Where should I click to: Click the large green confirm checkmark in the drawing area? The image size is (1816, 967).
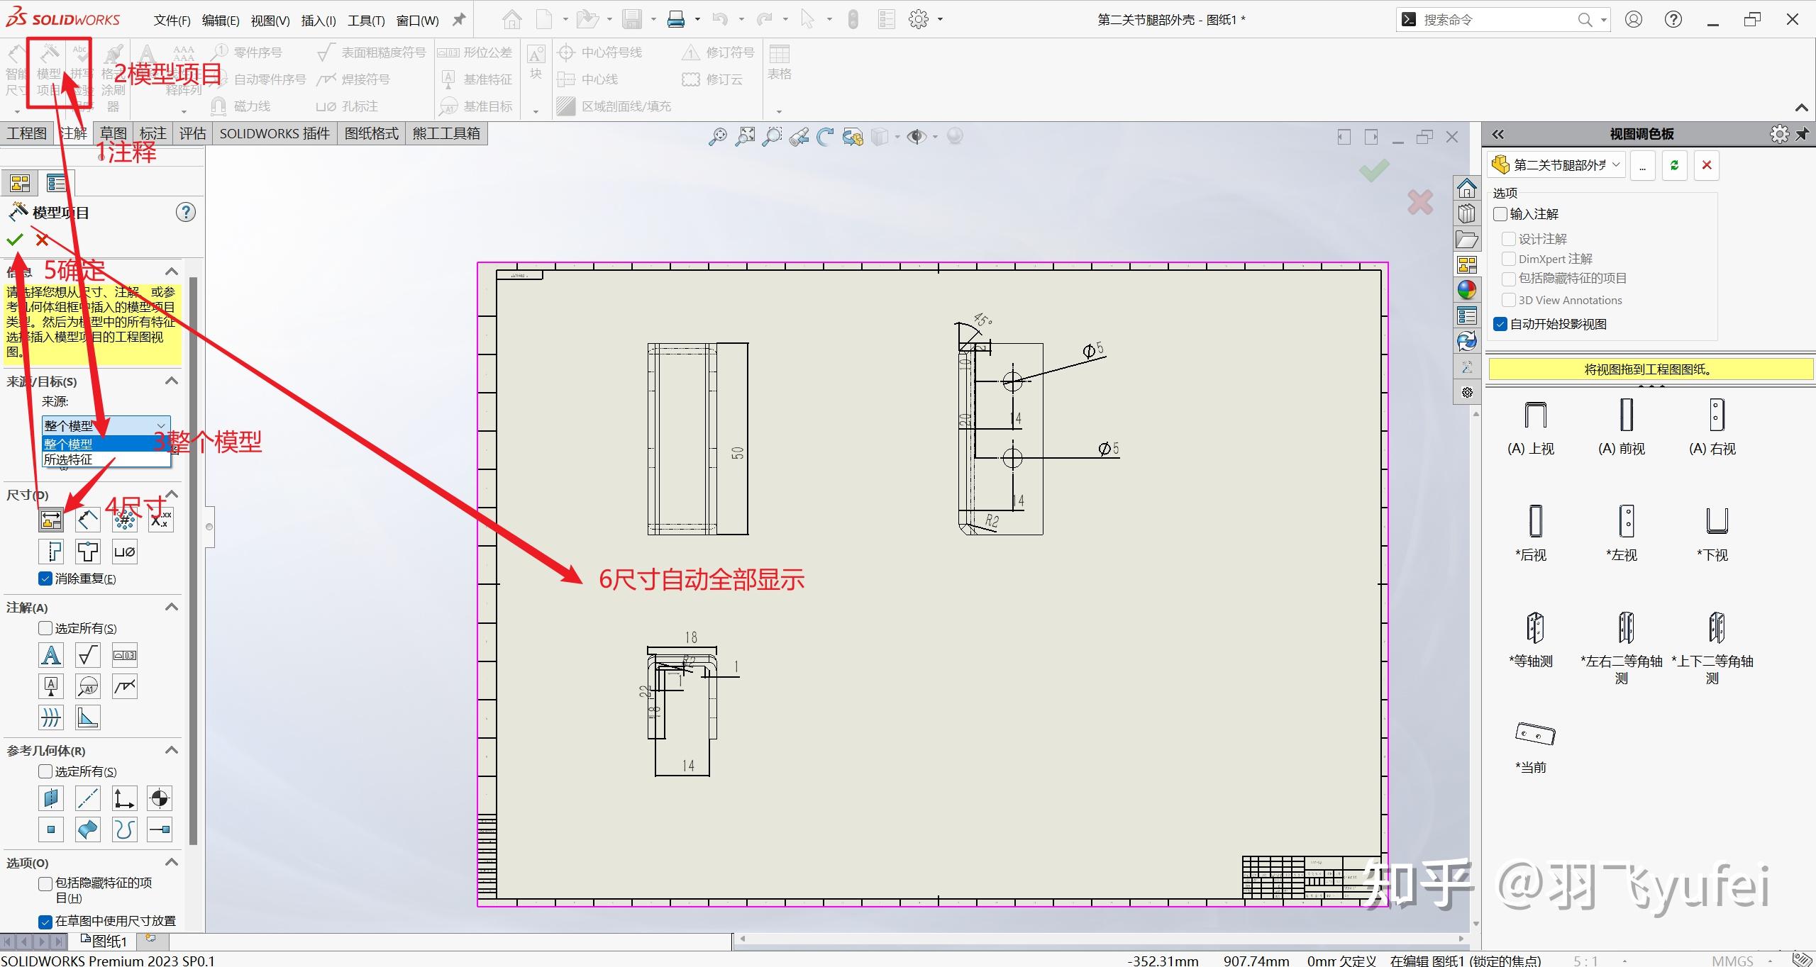tap(1374, 170)
